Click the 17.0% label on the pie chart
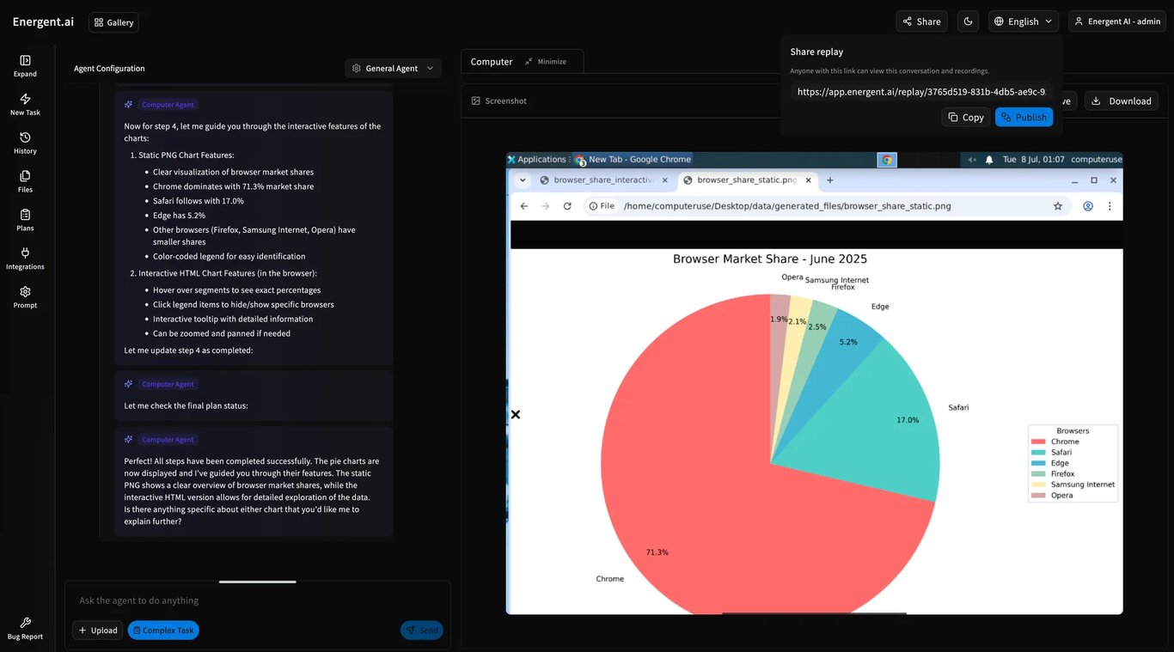Screen dimensions: 1174x652 pos(908,420)
